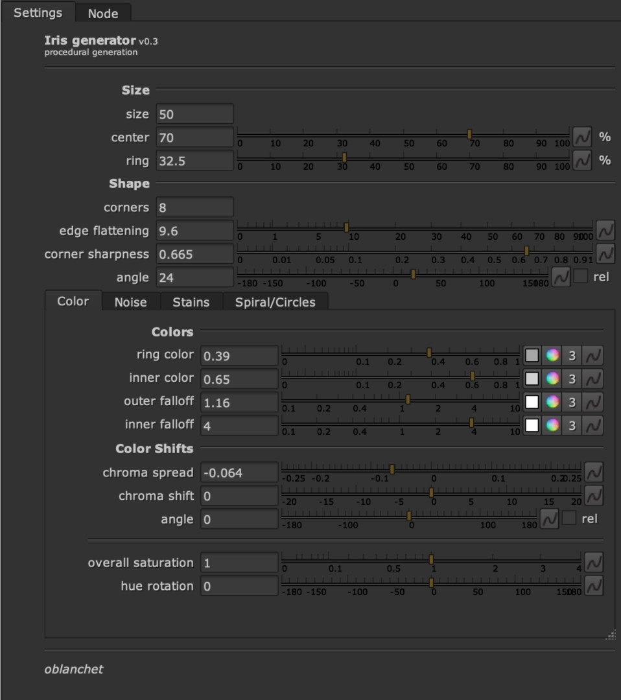Click animation icon for corner sharpness
The height and width of the screenshot is (700, 621).
(605, 254)
